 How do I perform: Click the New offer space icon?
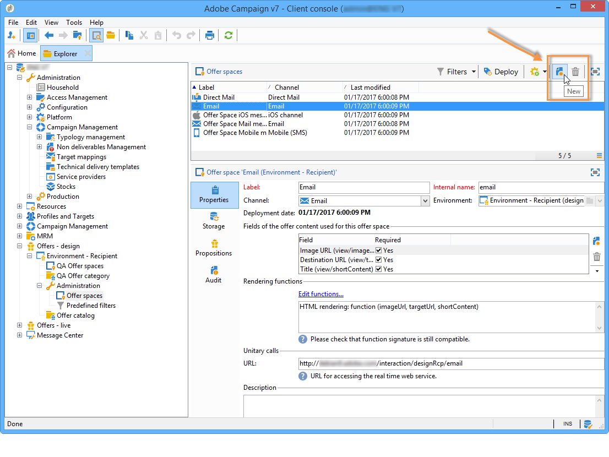point(559,72)
